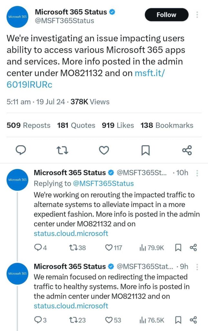Click the Microsoft 365 Status header avatar

pyautogui.click(x=18, y=16)
